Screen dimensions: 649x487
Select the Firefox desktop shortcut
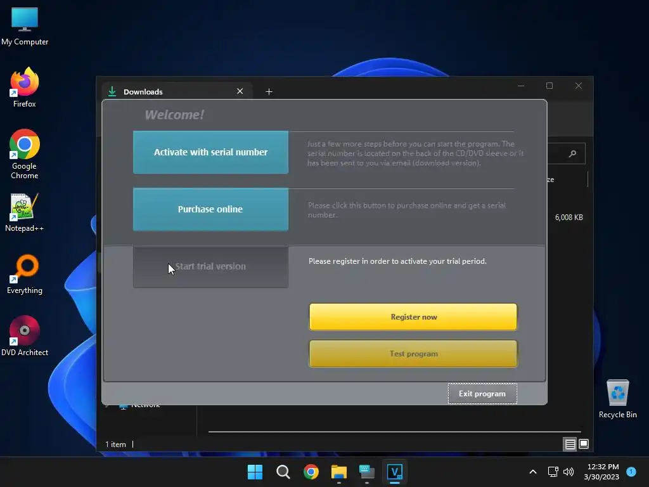point(25,88)
